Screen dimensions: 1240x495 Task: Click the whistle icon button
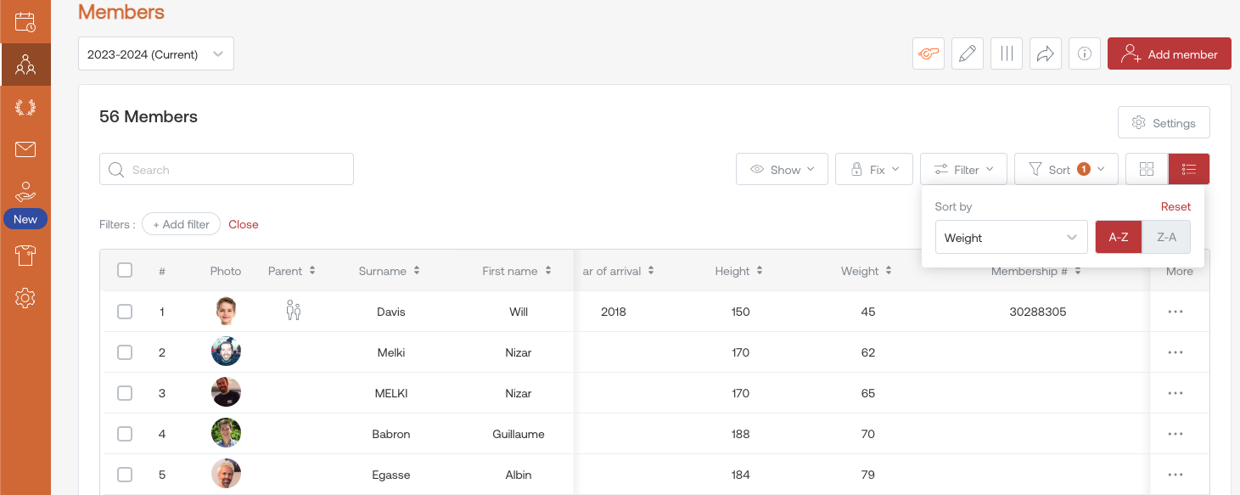coord(929,53)
